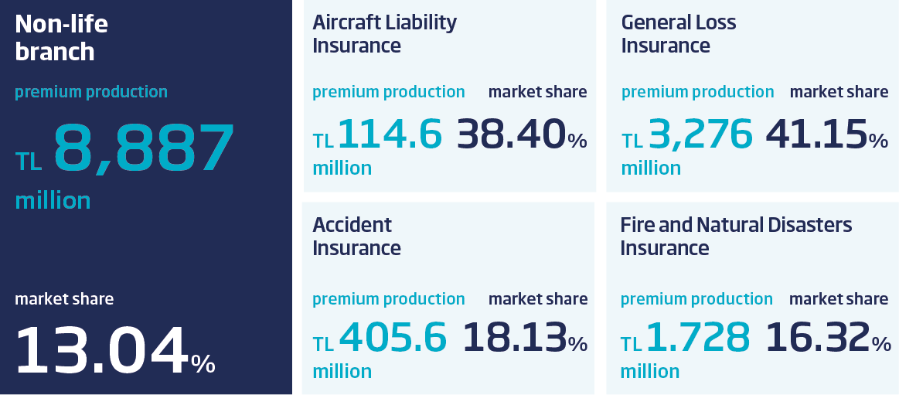Open Fire and Natural Disasters Insurance title

point(735,236)
